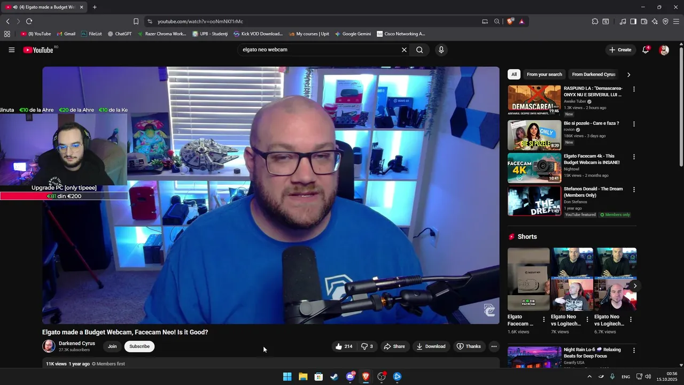Screen dimensions: 684x385
Task: Open the Gmail bookmark
Action: tap(66, 34)
